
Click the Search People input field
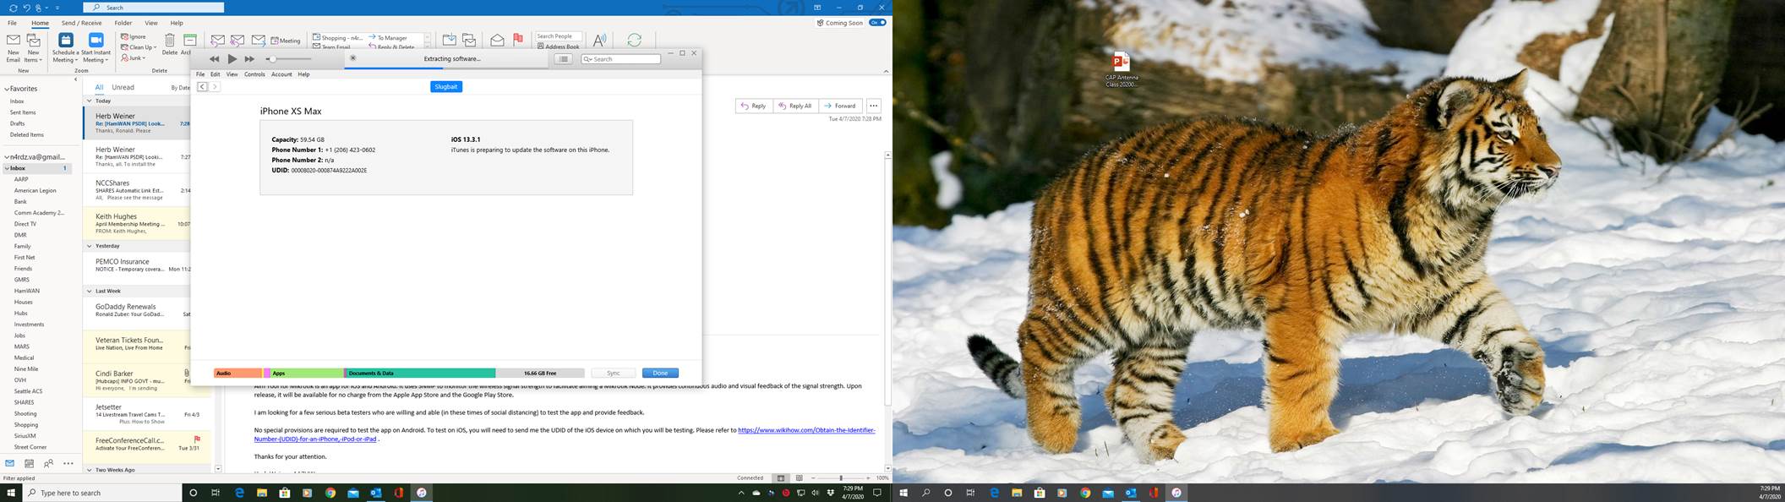(557, 36)
